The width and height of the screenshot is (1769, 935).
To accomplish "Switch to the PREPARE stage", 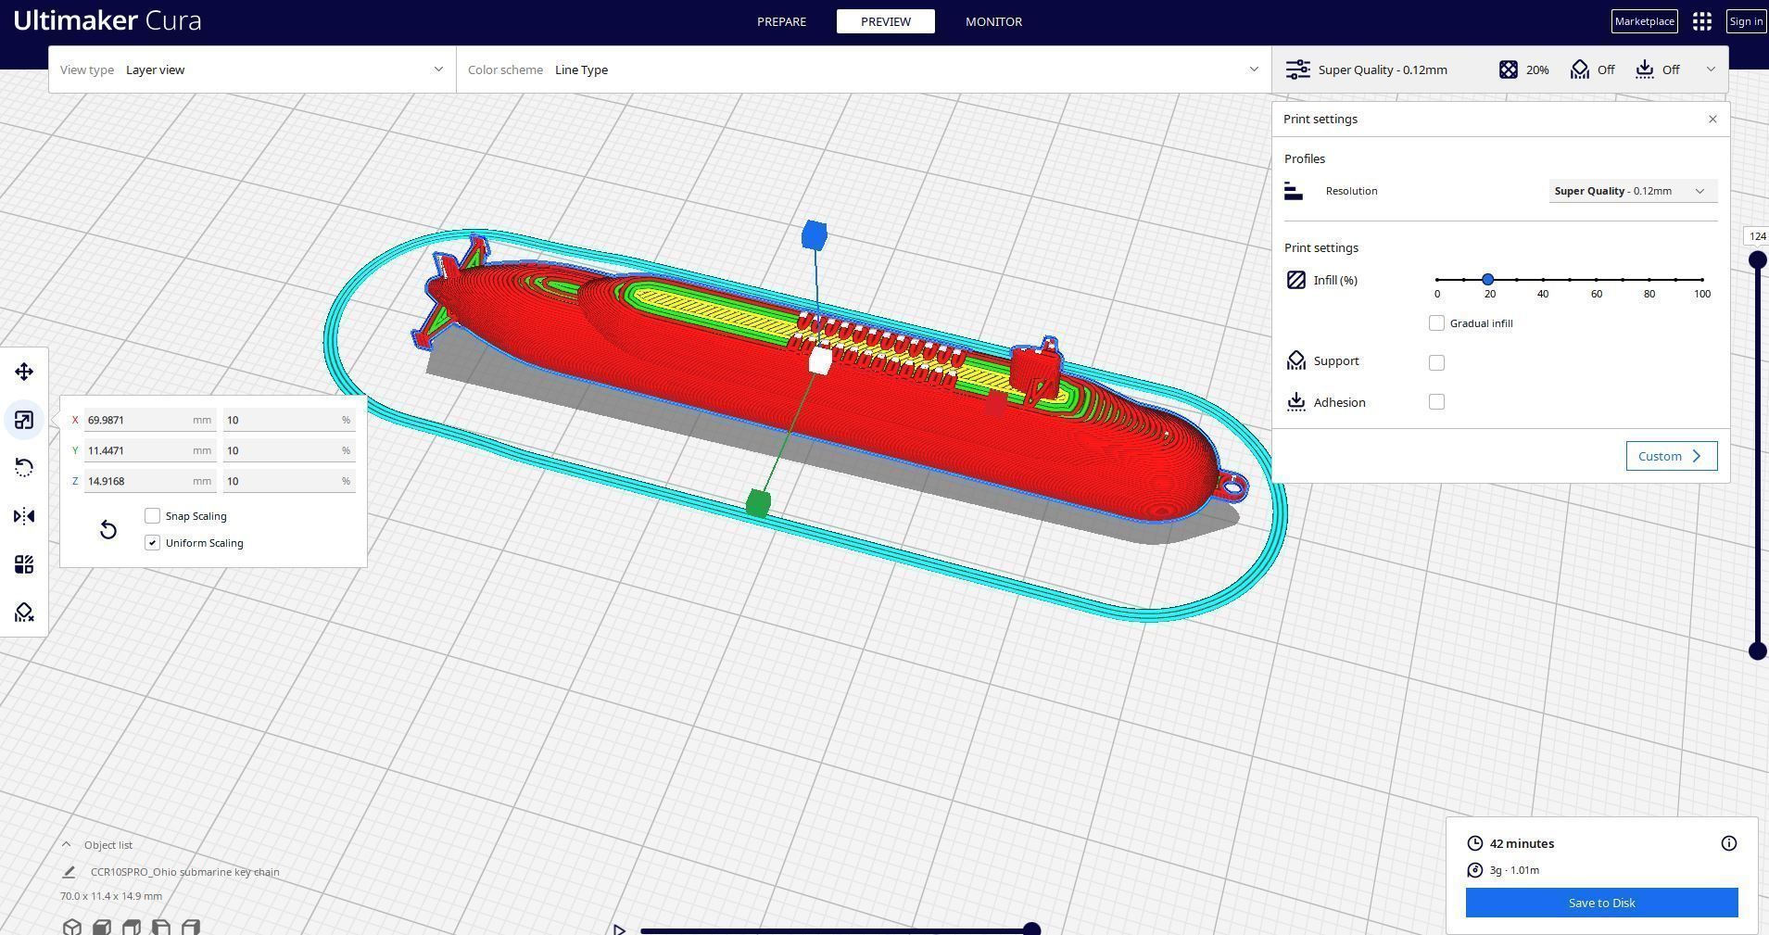I will (781, 21).
